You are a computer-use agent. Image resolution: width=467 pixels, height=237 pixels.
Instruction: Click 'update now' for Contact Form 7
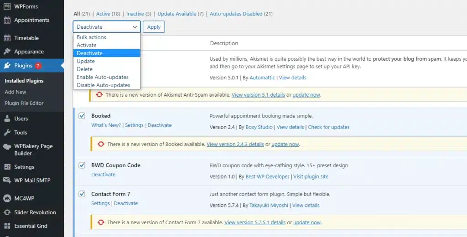tap(307, 222)
